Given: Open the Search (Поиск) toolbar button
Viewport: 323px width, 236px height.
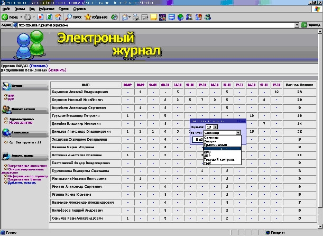Looking at the screenshot, I should point(73,17).
